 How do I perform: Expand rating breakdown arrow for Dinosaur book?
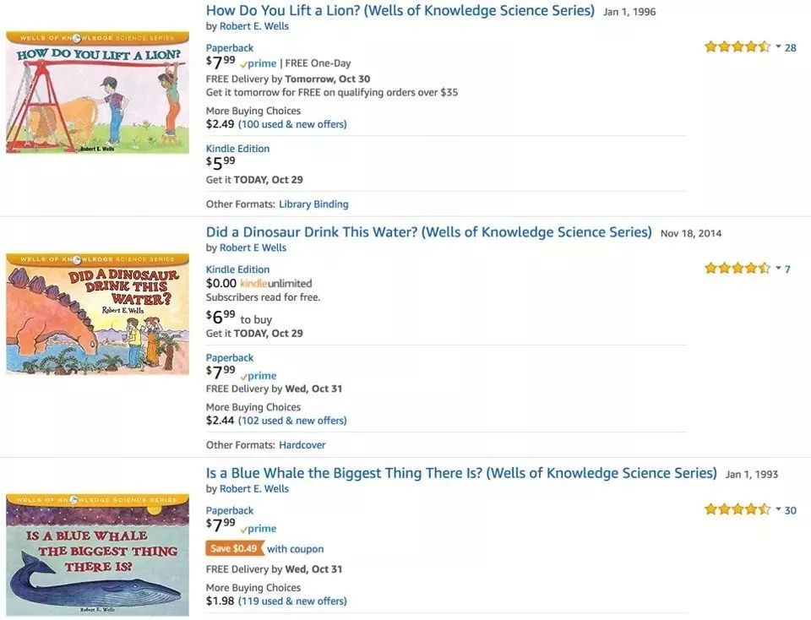(x=778, y=268)
